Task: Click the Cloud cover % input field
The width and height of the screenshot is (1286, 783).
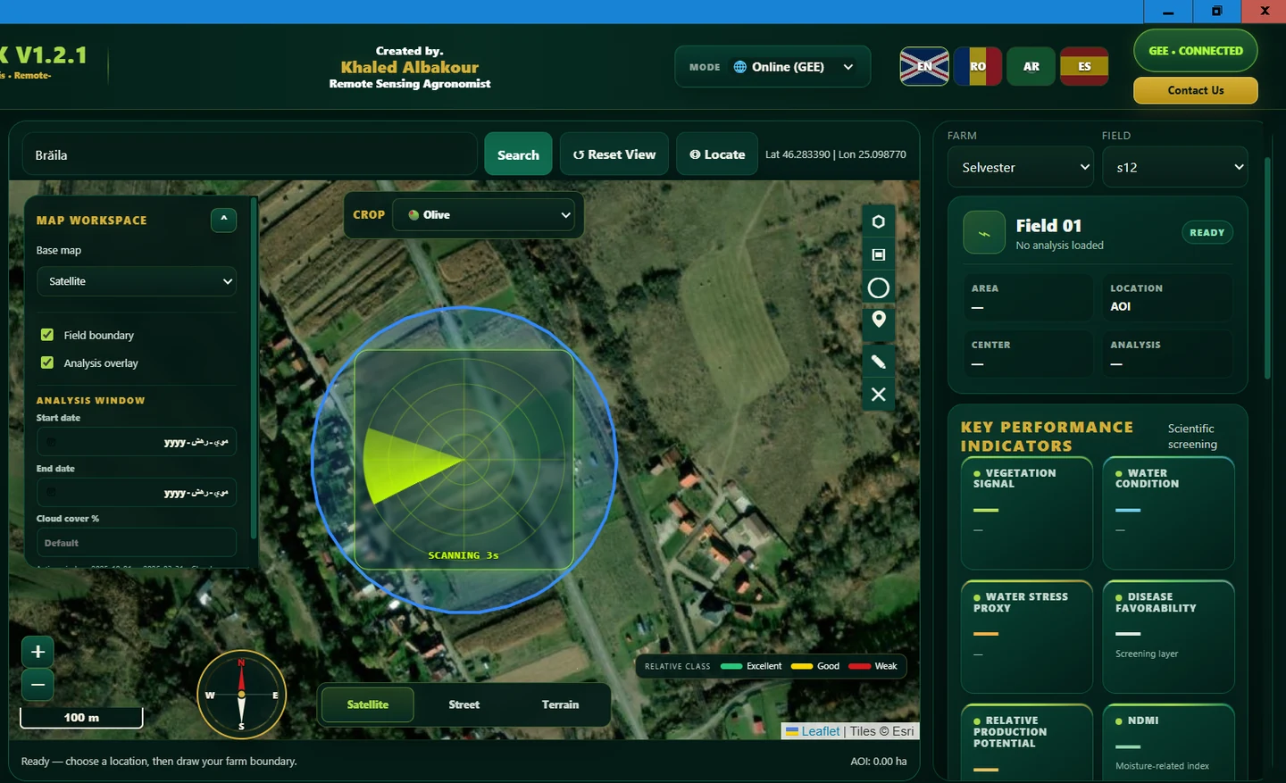Action: (137, 543)
